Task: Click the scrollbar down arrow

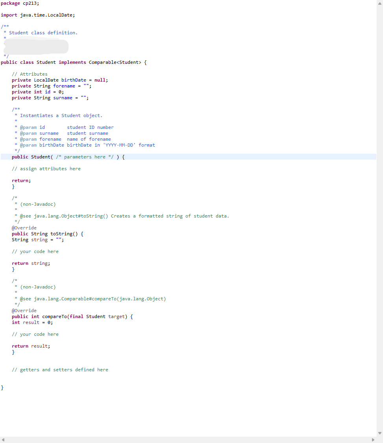Action: coord(379,433)
